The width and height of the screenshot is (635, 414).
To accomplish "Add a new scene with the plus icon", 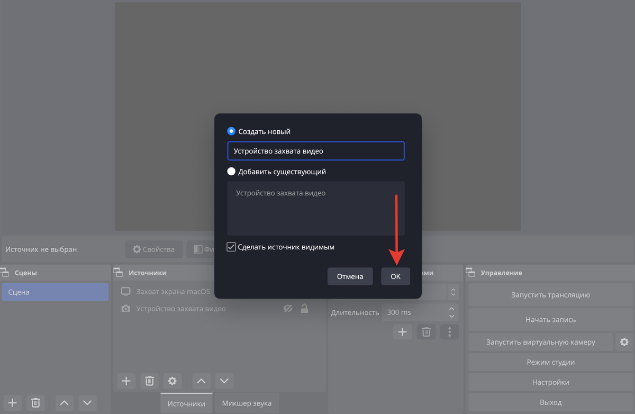I will [13, 403].
